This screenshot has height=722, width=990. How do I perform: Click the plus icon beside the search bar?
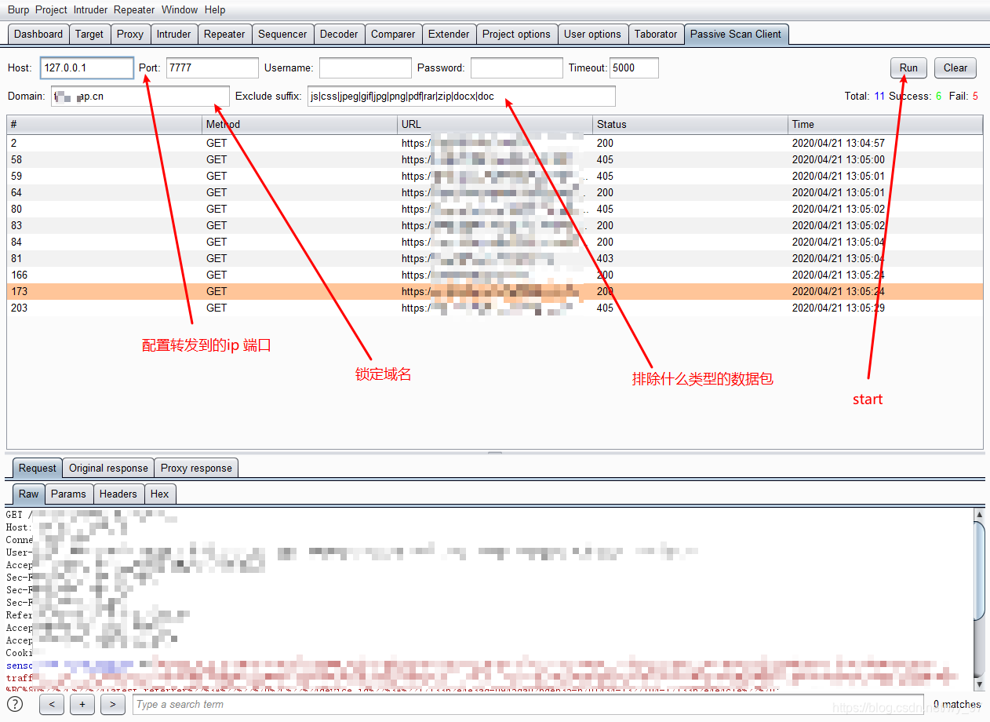point(82,704)
